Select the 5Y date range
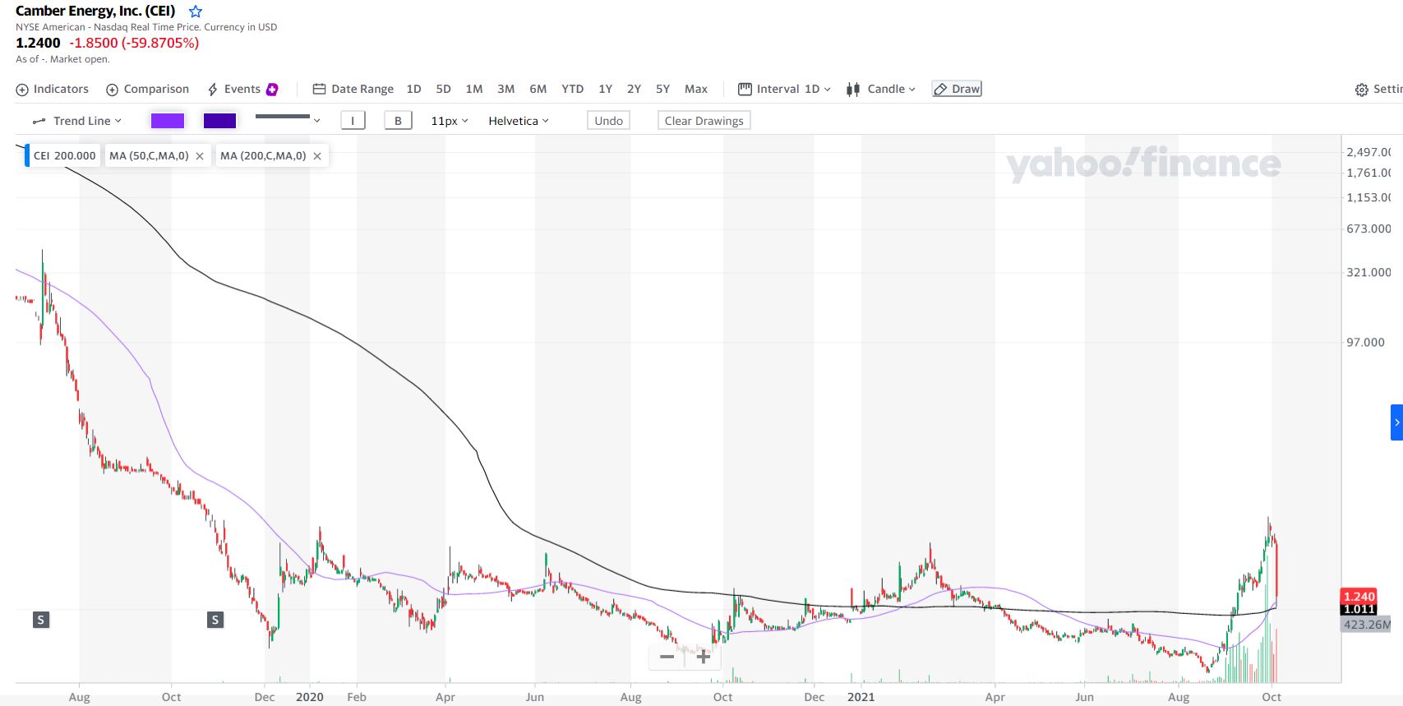Screen dimensions: 1403x706 pos(663,89)
